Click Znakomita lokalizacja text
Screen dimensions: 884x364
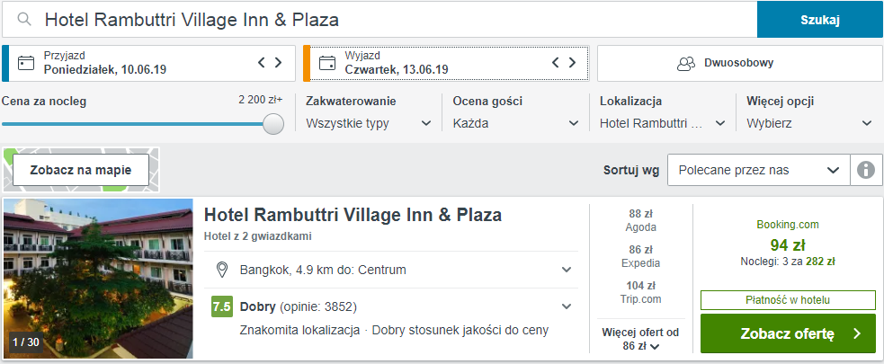click(x=300, y=330)
